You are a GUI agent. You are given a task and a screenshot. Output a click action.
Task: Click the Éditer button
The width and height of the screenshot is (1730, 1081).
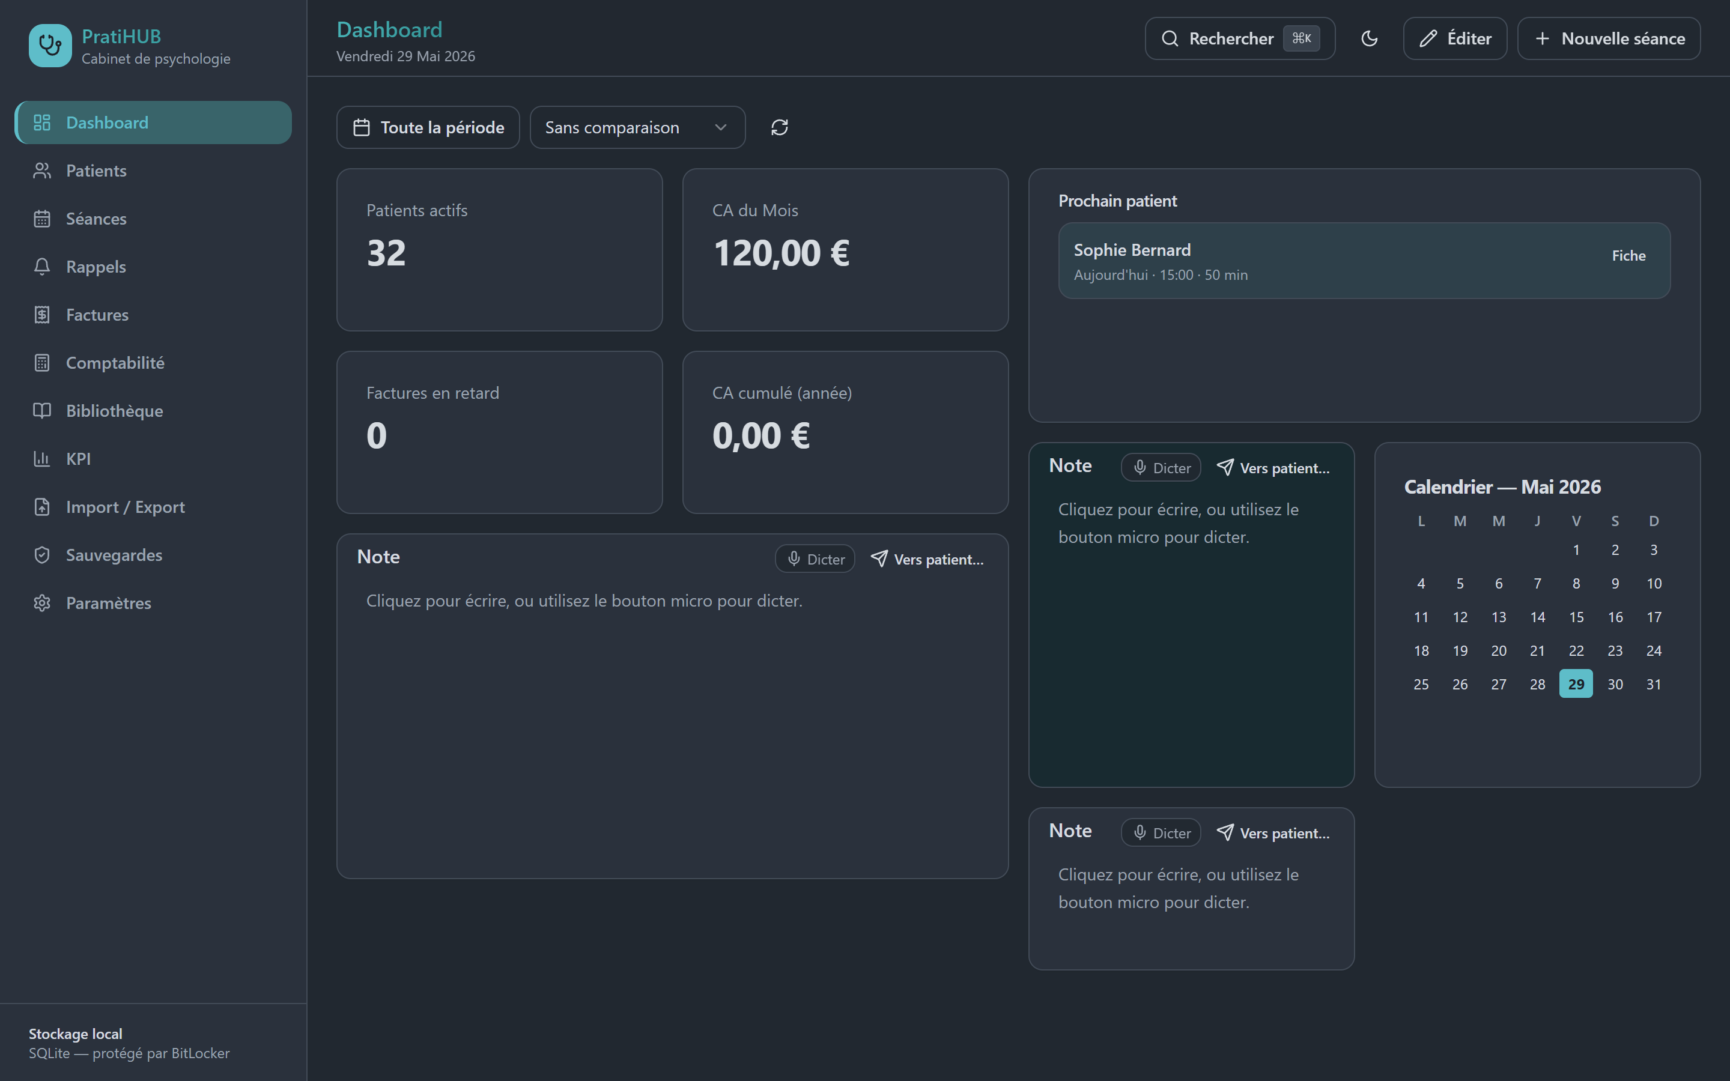click(x=1455, y=38)
